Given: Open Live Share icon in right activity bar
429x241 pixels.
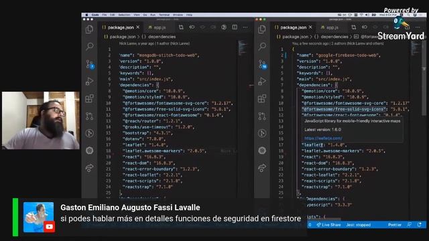Looking at the screenshot, I should [262, 168].
